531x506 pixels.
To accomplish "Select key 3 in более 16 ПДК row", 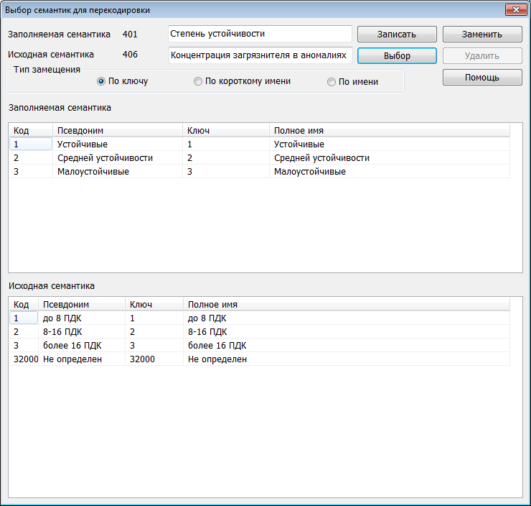I will coord(154,346).
